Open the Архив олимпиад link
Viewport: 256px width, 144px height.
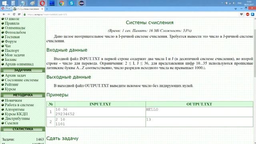click(19, 64)
